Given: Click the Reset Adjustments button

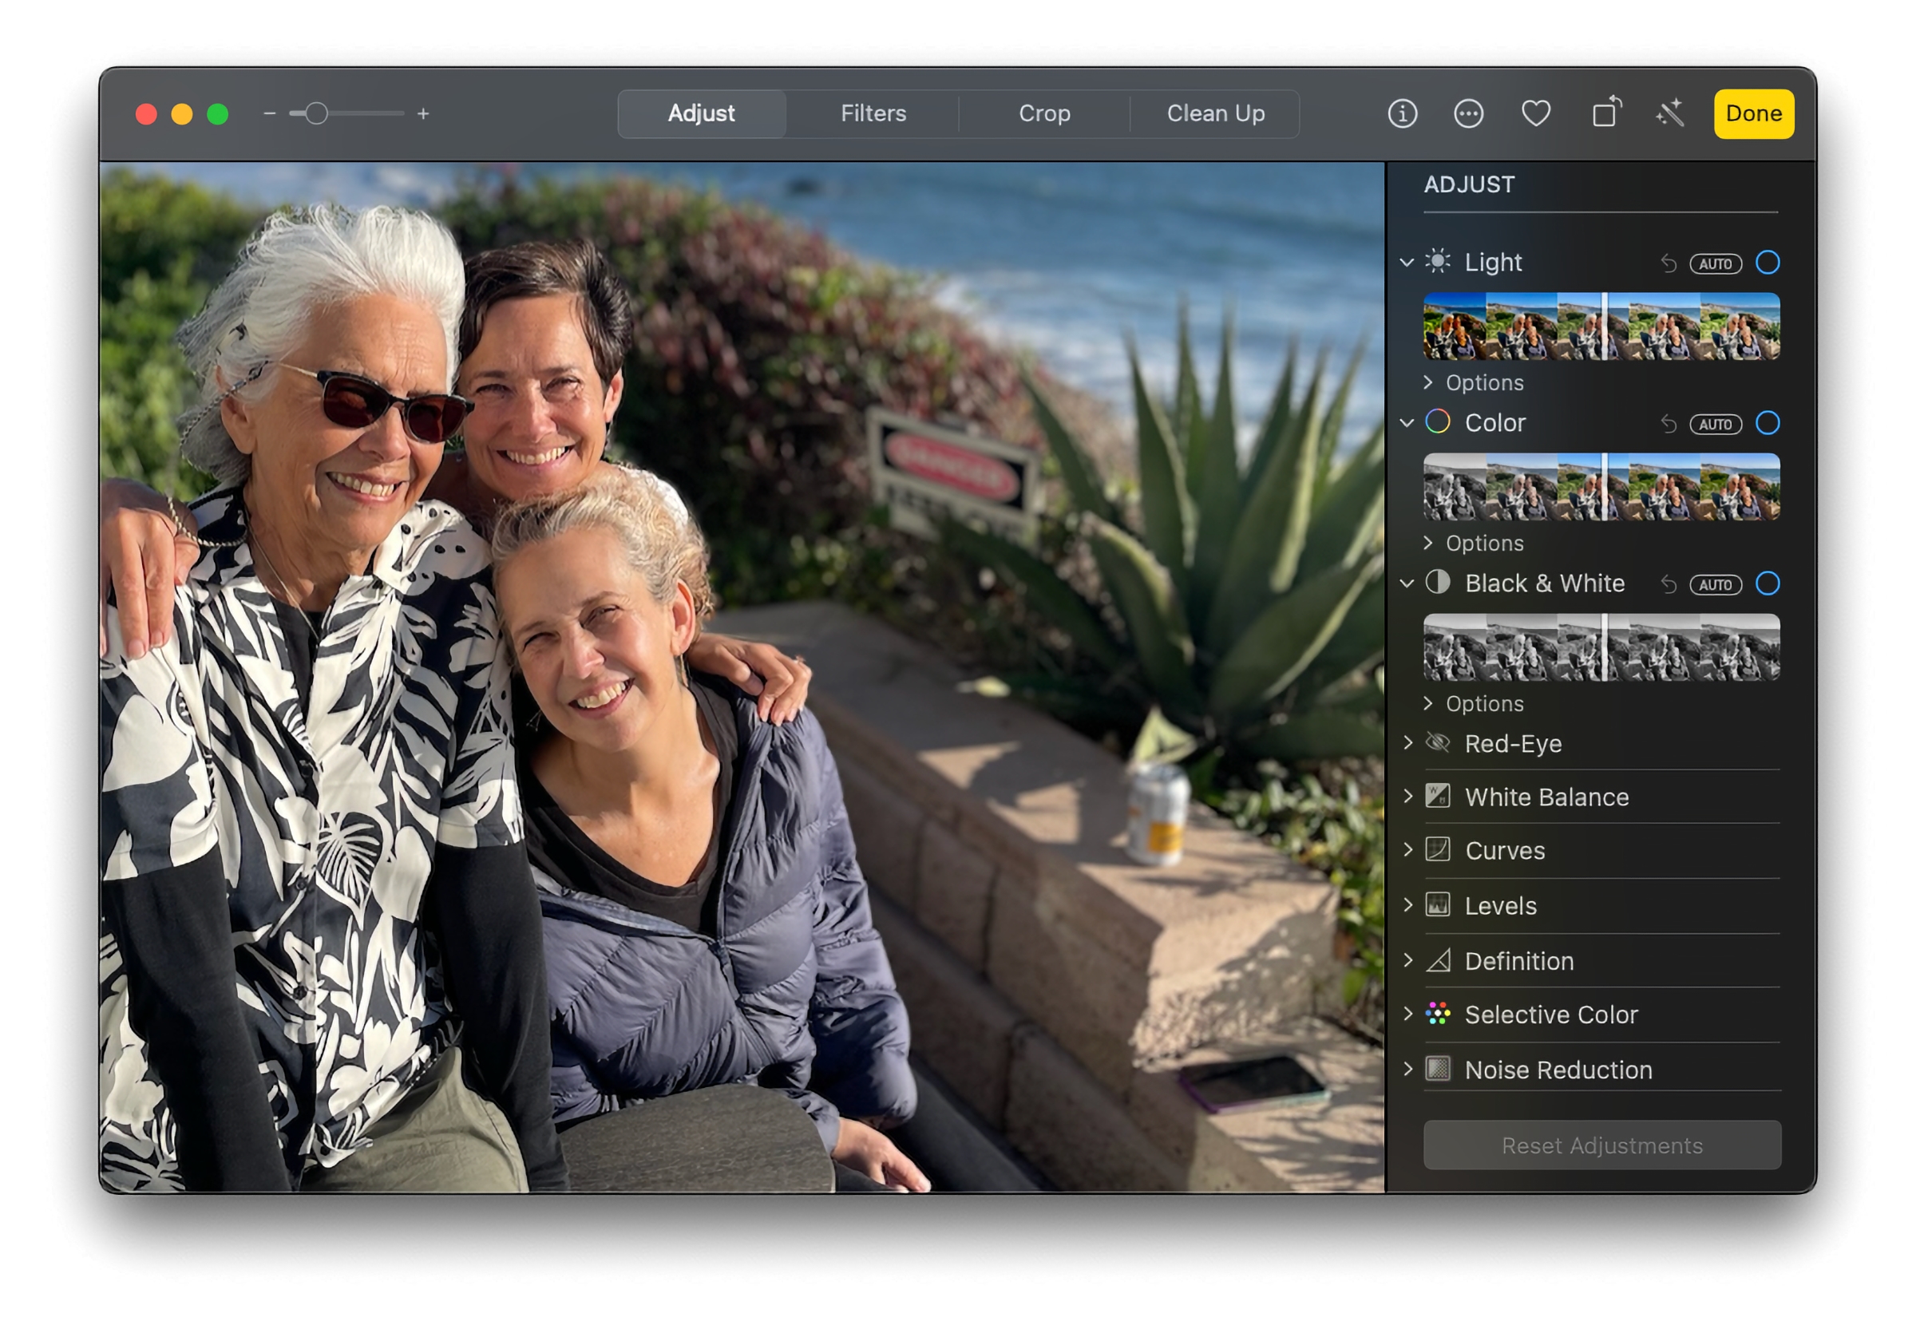Looking at the screenshot, I should pyautogui.click(x=1603, y=1143).
